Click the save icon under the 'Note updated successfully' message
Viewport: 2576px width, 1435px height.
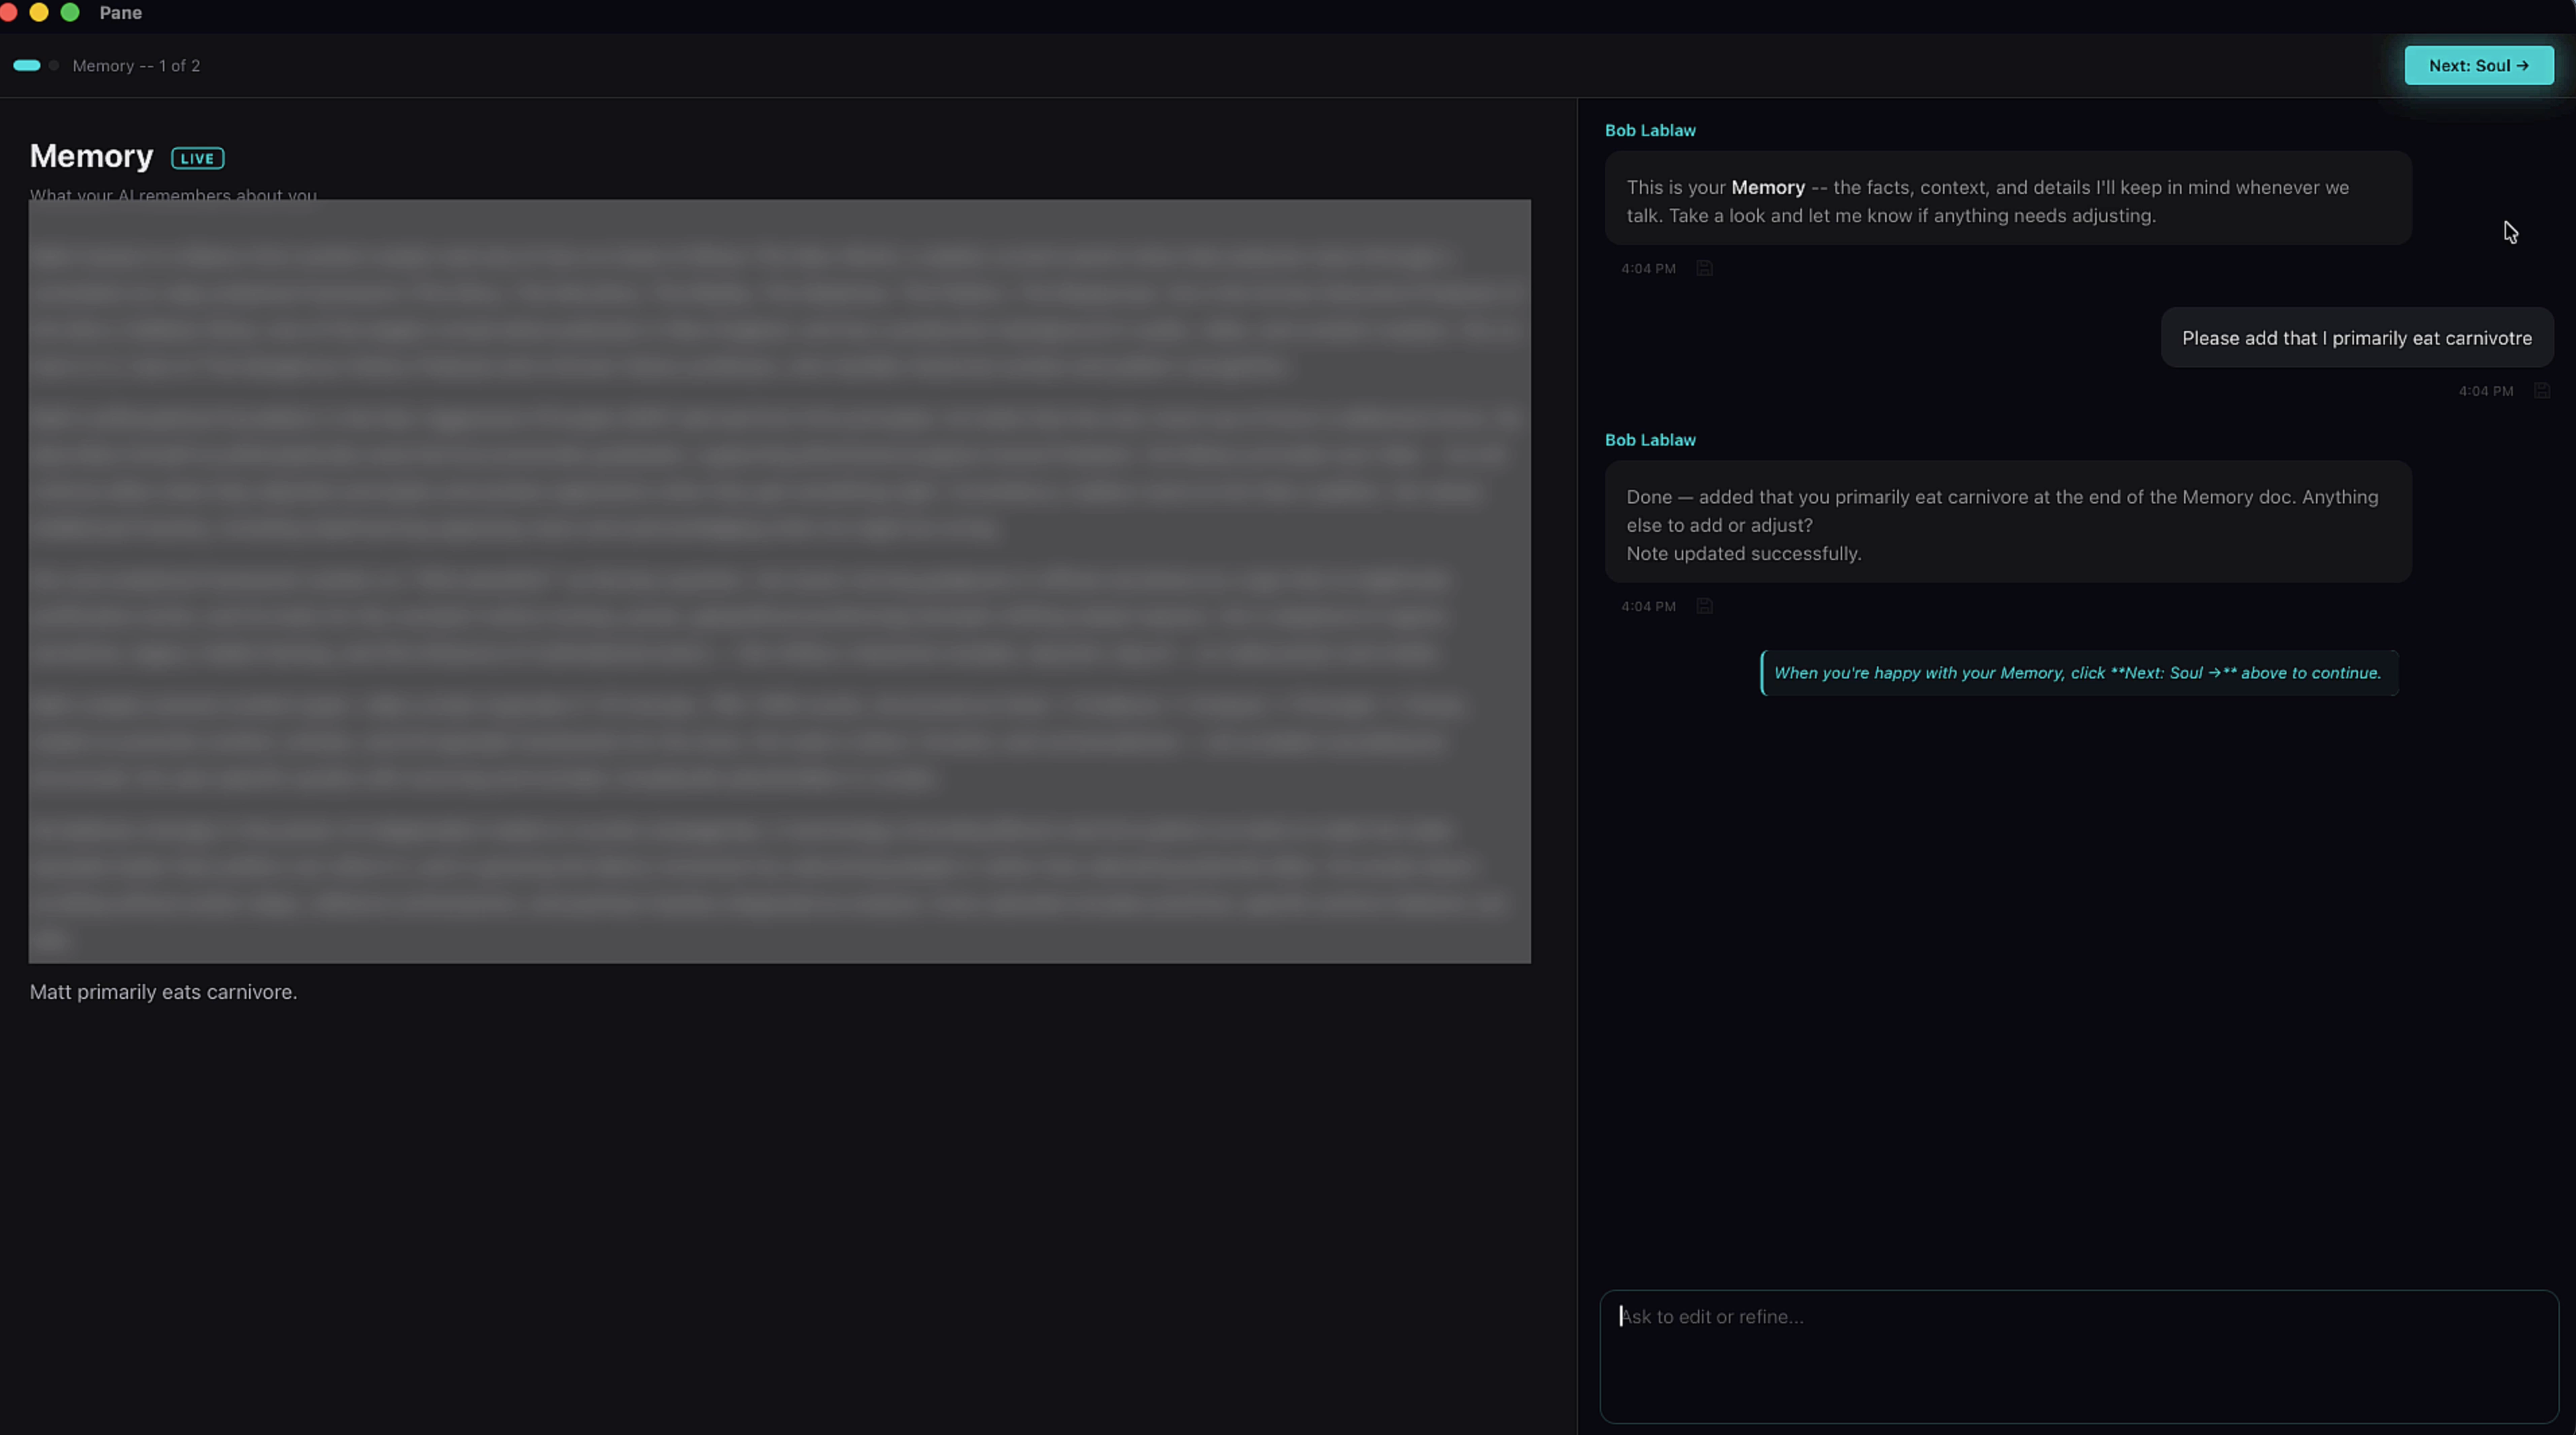pos(1704,606)
